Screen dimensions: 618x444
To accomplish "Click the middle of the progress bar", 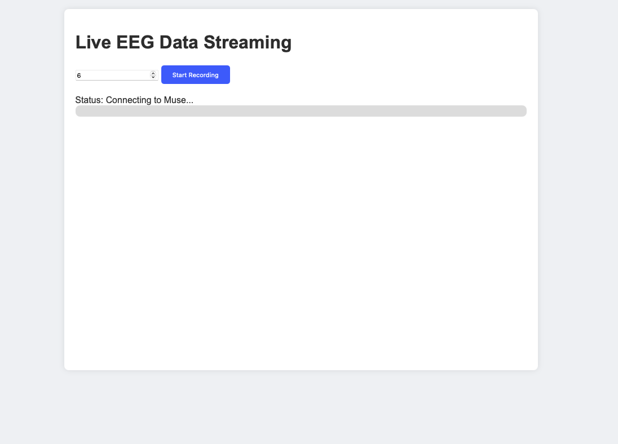I will (301, 111).
